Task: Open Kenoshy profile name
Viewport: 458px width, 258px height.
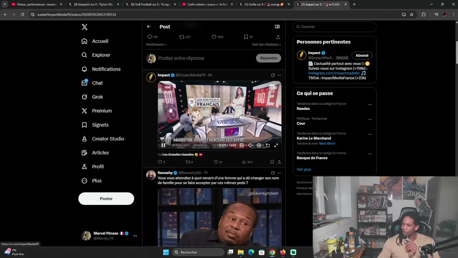Action: pos(165,173)
